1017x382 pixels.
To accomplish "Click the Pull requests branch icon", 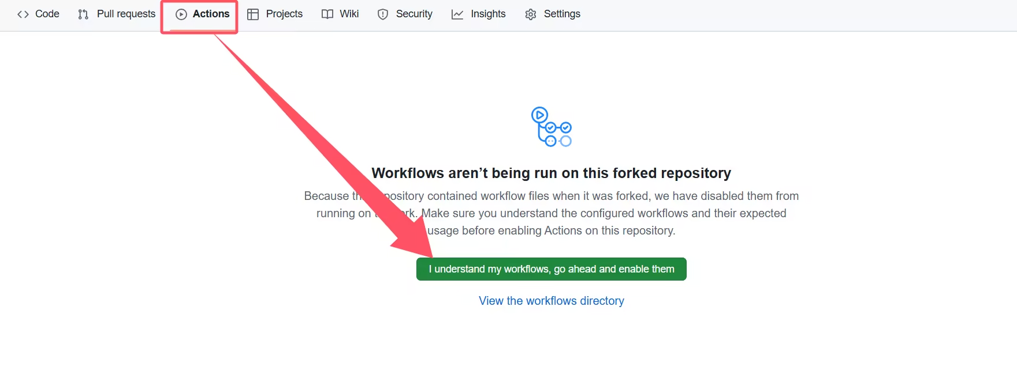I will point(83,14).
